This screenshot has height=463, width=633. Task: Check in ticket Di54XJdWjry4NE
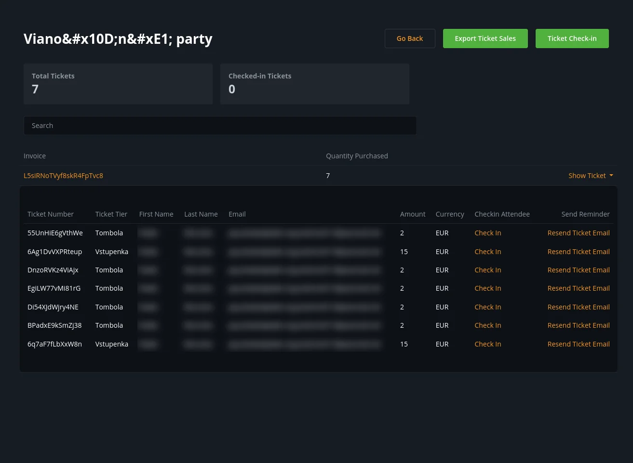pos(487,307)
